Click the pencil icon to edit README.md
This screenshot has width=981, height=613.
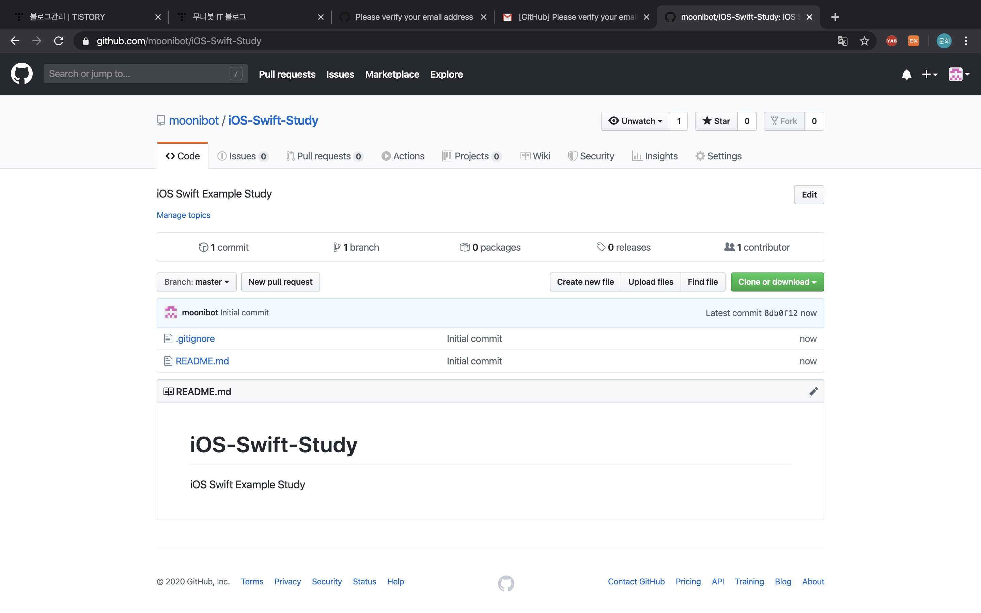click(813, 392)
